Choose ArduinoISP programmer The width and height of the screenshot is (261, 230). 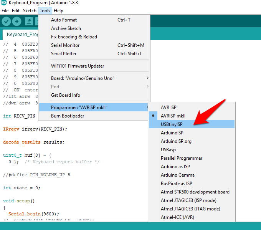192,133
